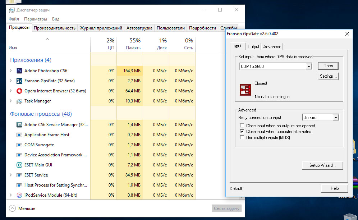Uncheck Close input when computer hibernates
The width and height of the screenshot is (358, 220).
(242, 132)
